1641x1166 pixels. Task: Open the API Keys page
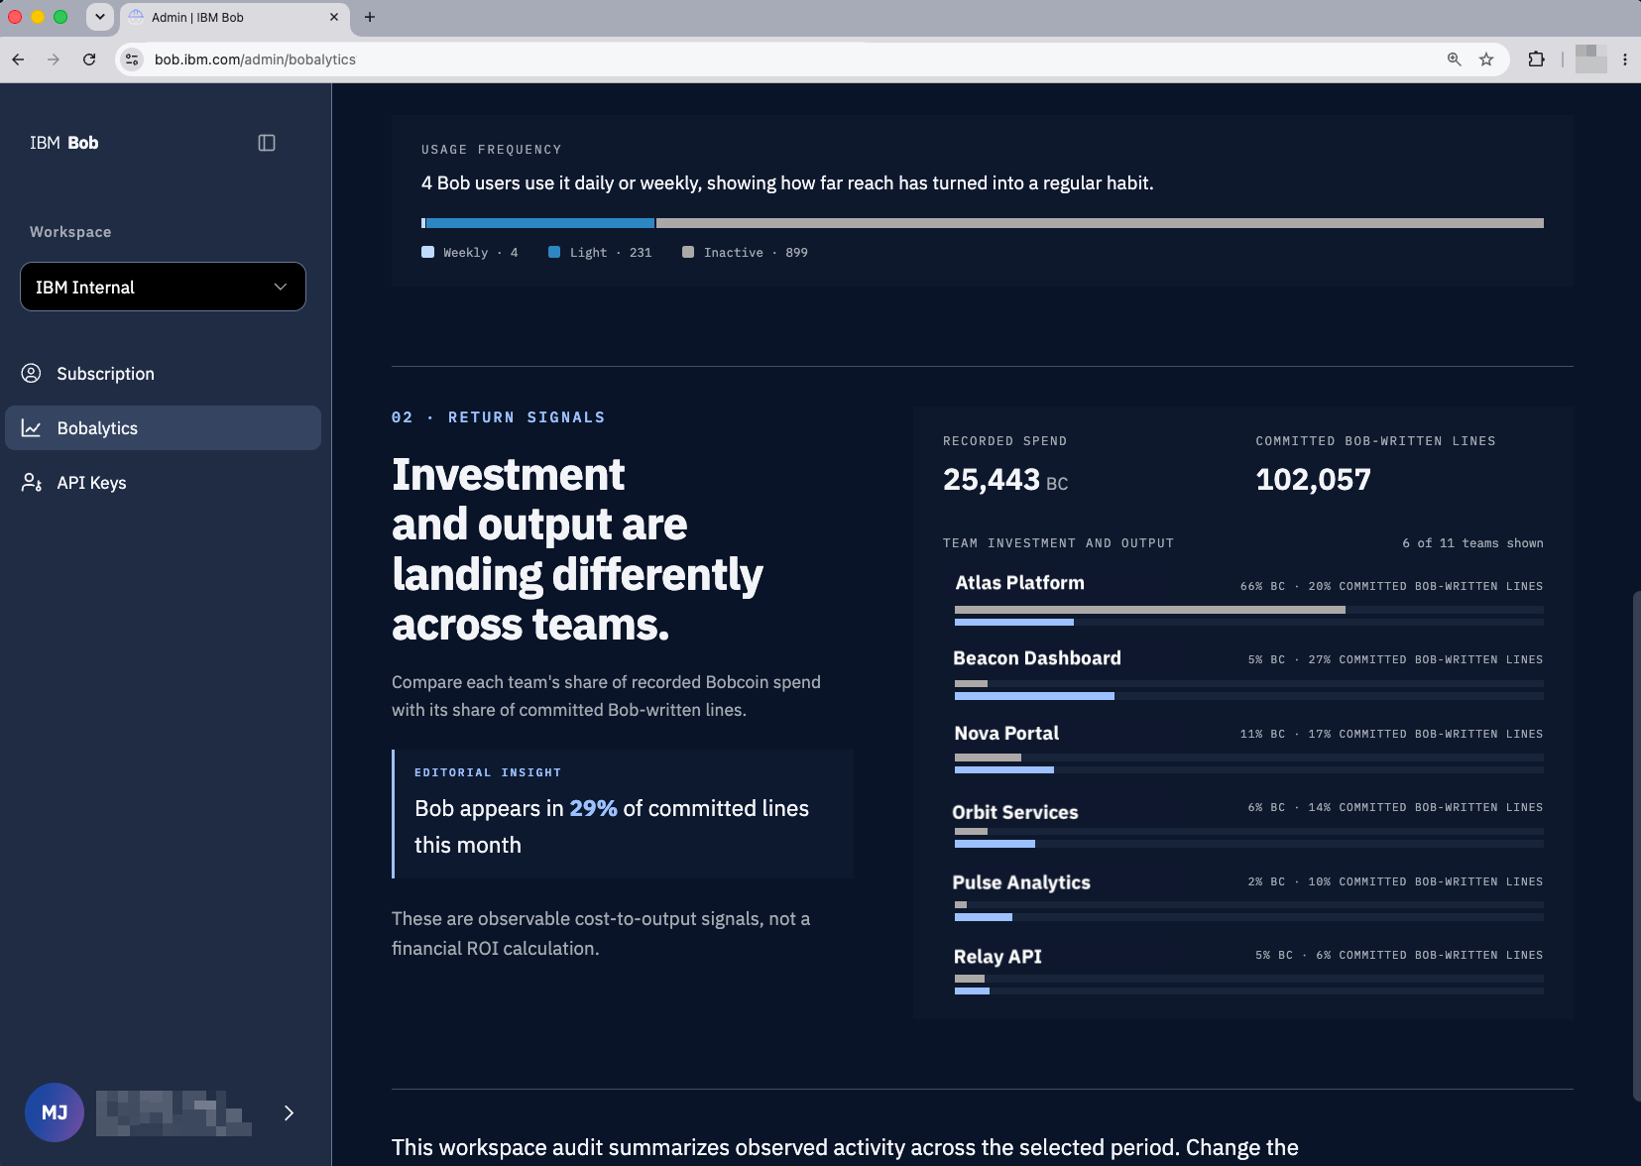click(x=163, y=483)
